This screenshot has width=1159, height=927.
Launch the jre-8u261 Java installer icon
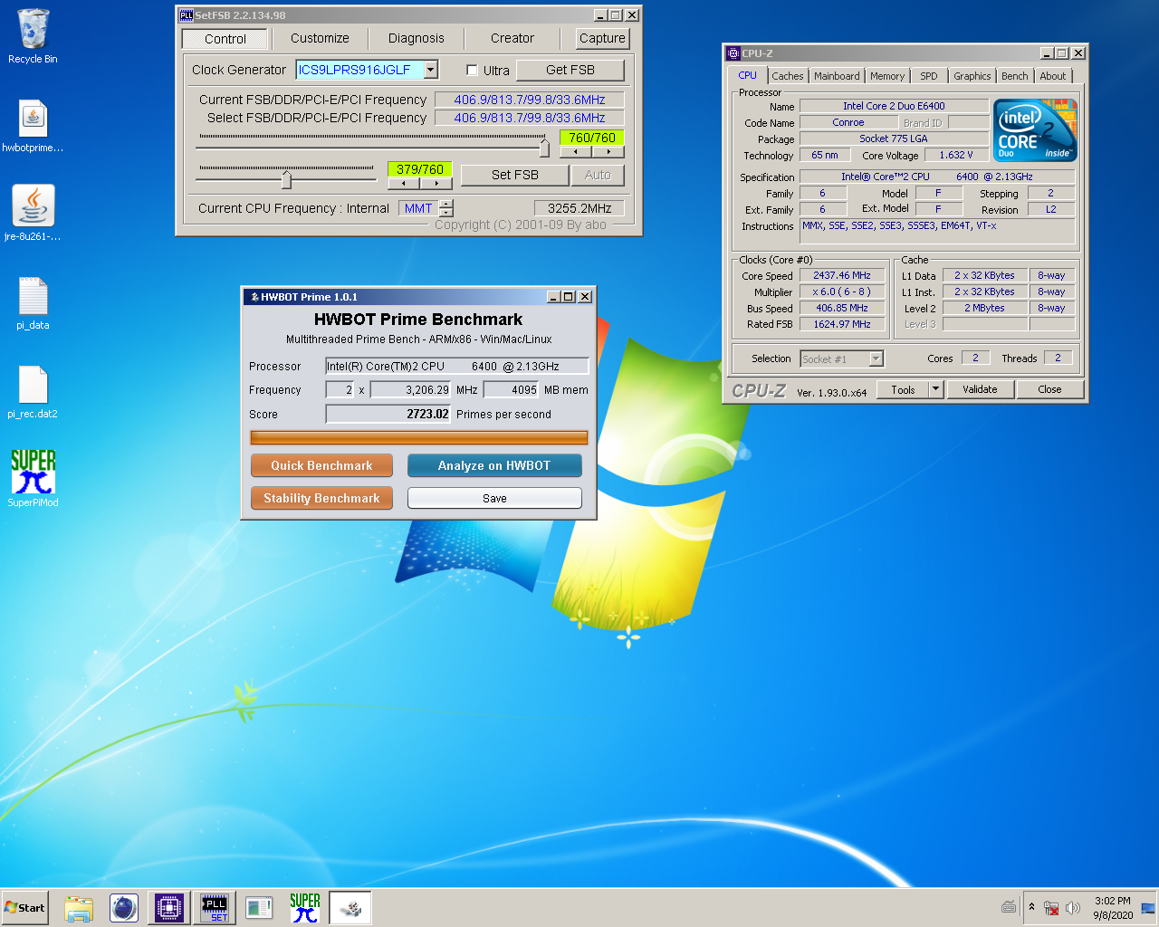tap(33, 213)
